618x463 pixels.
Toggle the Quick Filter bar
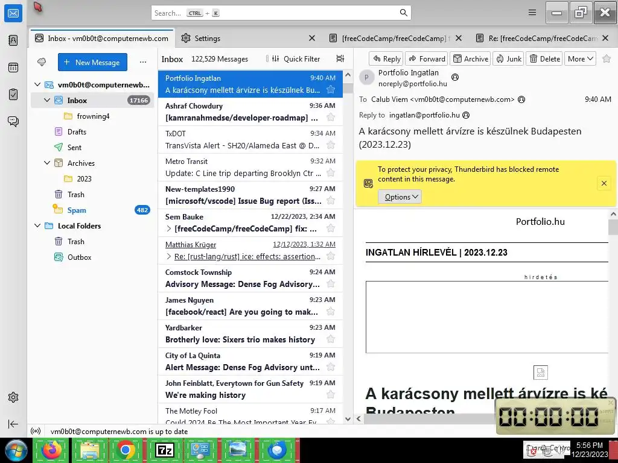[296, 58]
